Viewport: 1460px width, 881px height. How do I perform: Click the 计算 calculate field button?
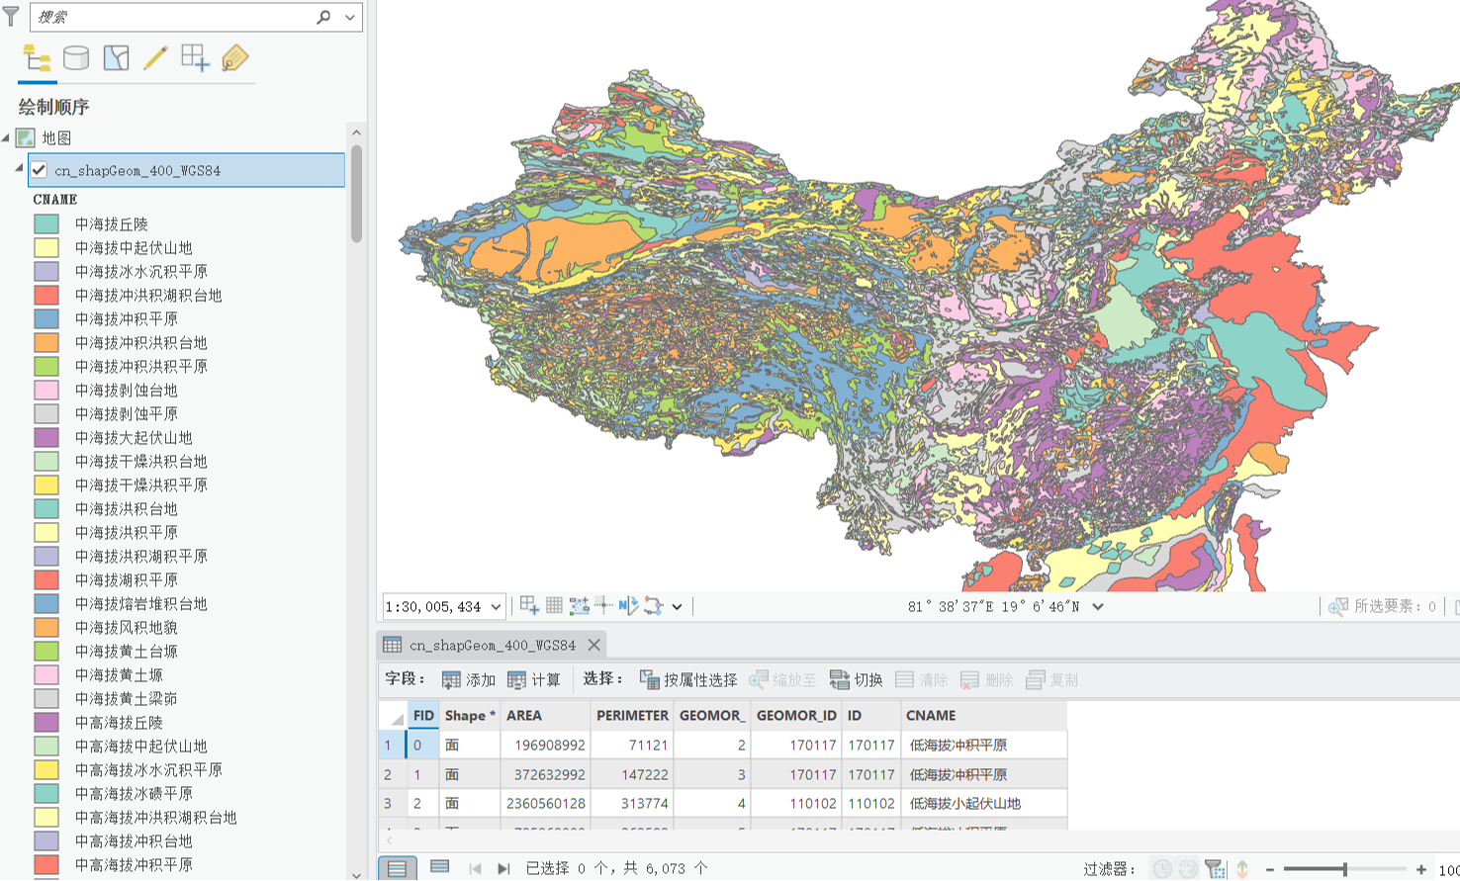[534, 679]
